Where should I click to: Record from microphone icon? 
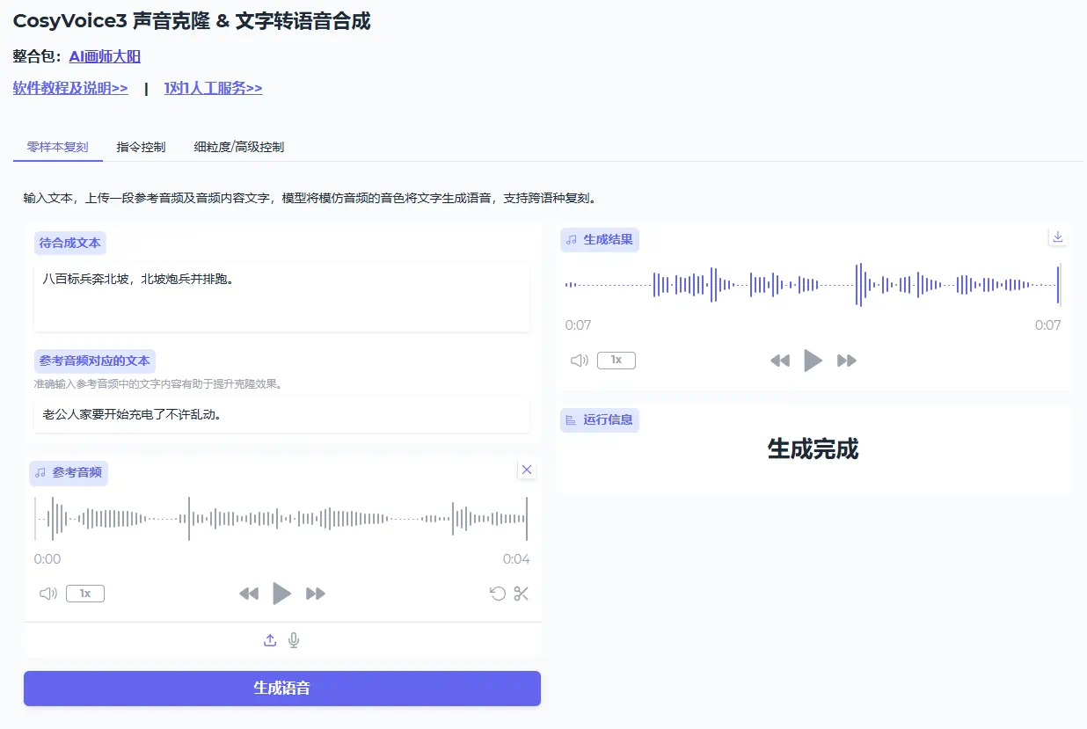coord(294,640)
